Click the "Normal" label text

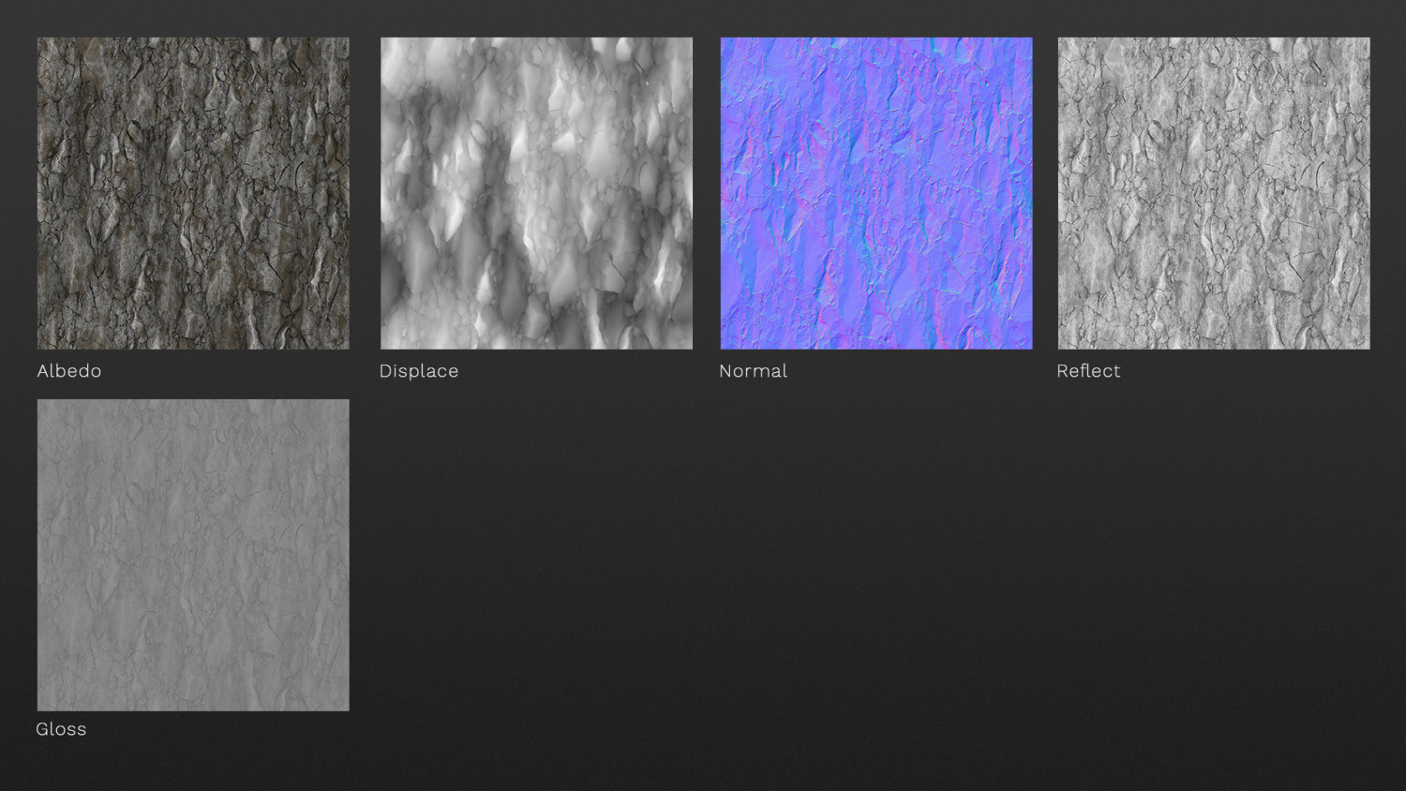pyautogui.click(x=753, y=371)
